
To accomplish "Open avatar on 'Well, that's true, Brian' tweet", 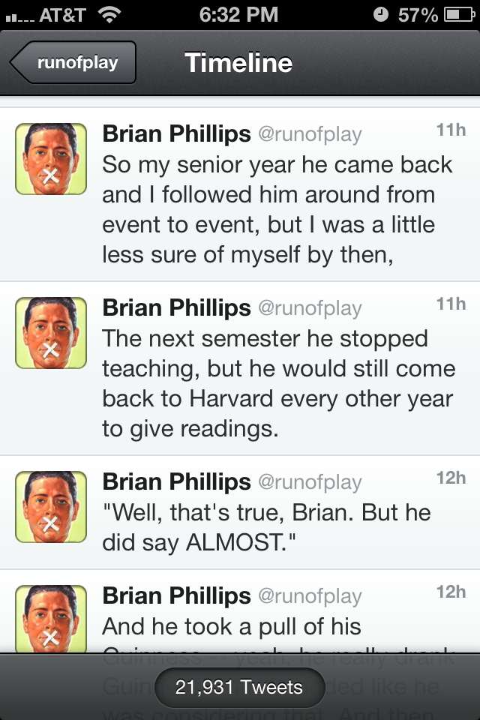I will [x=51, y=507].
